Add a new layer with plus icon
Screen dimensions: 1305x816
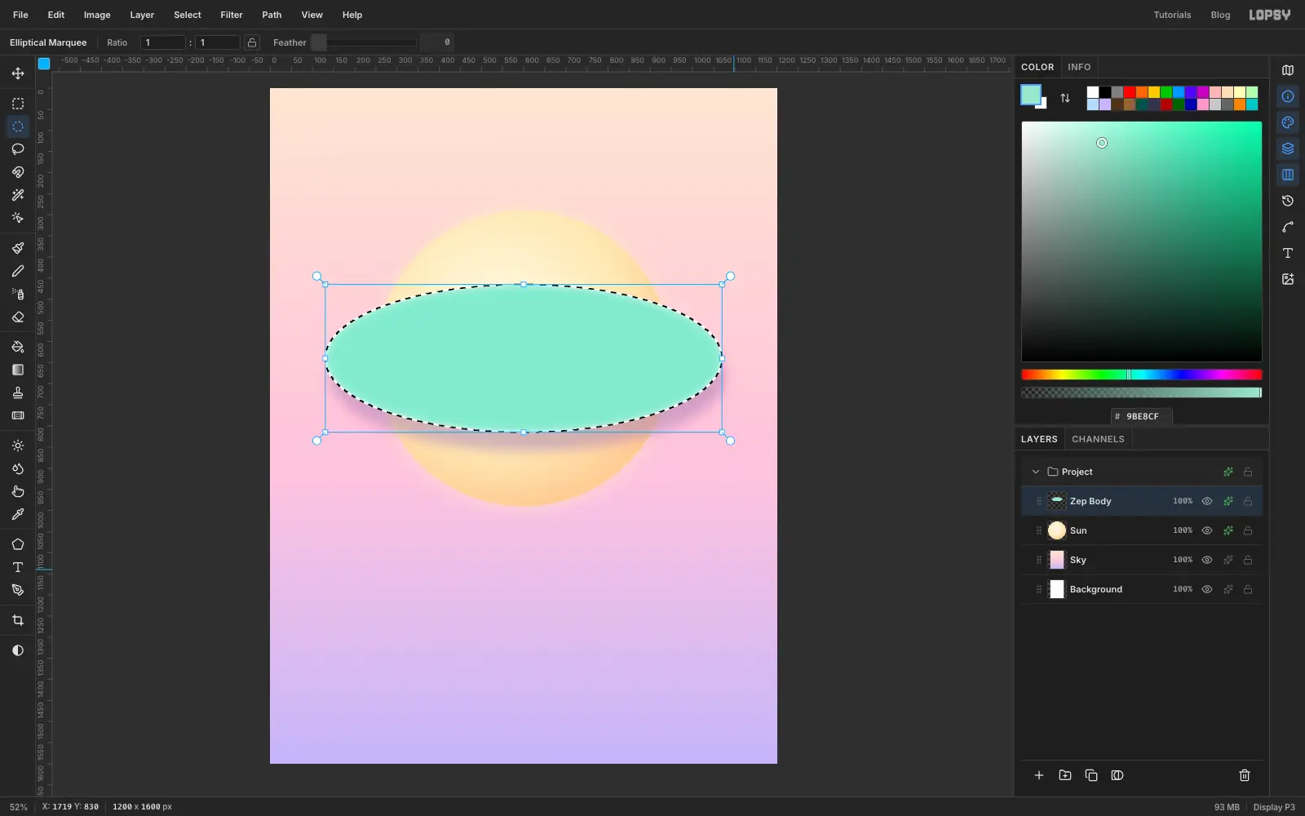tap(1039, 775)
